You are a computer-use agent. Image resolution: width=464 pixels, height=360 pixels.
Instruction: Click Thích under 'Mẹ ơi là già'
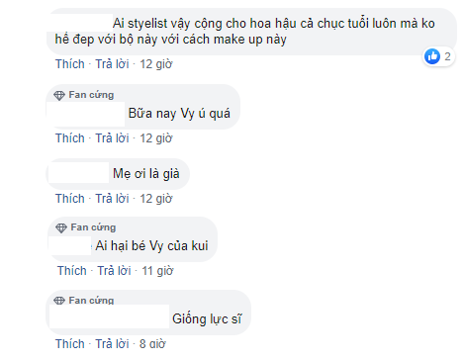point(70,199)
